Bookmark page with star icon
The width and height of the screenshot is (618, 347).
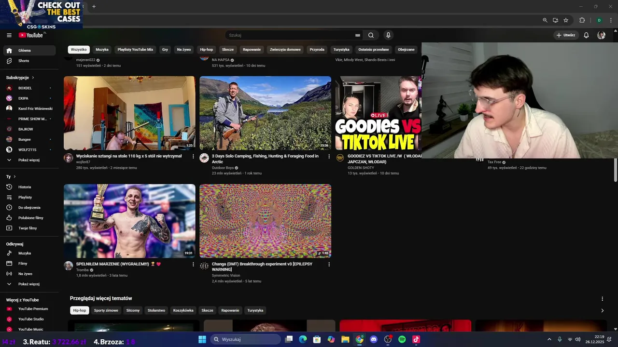(566, 20)
